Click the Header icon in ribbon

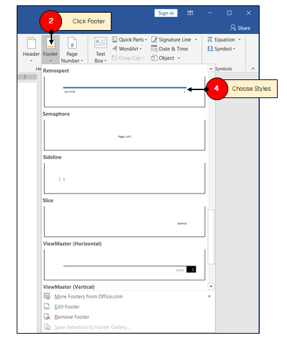click(x=31, y=43)
